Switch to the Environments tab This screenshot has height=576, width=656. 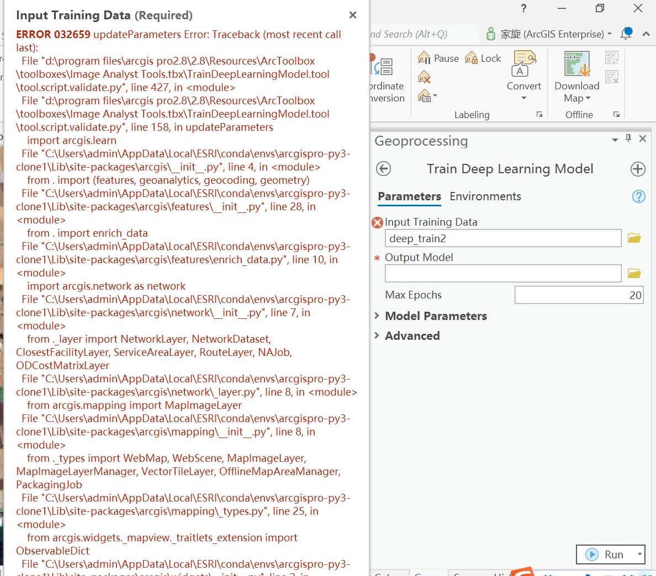click(x=485, y=196)
